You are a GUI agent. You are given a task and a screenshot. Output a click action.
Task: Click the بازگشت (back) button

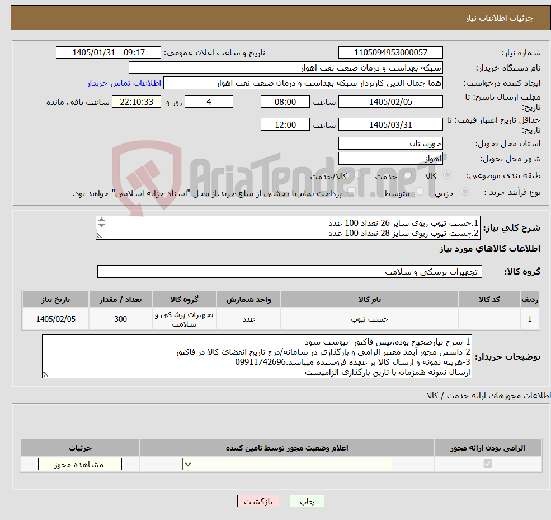coord(258,502)
